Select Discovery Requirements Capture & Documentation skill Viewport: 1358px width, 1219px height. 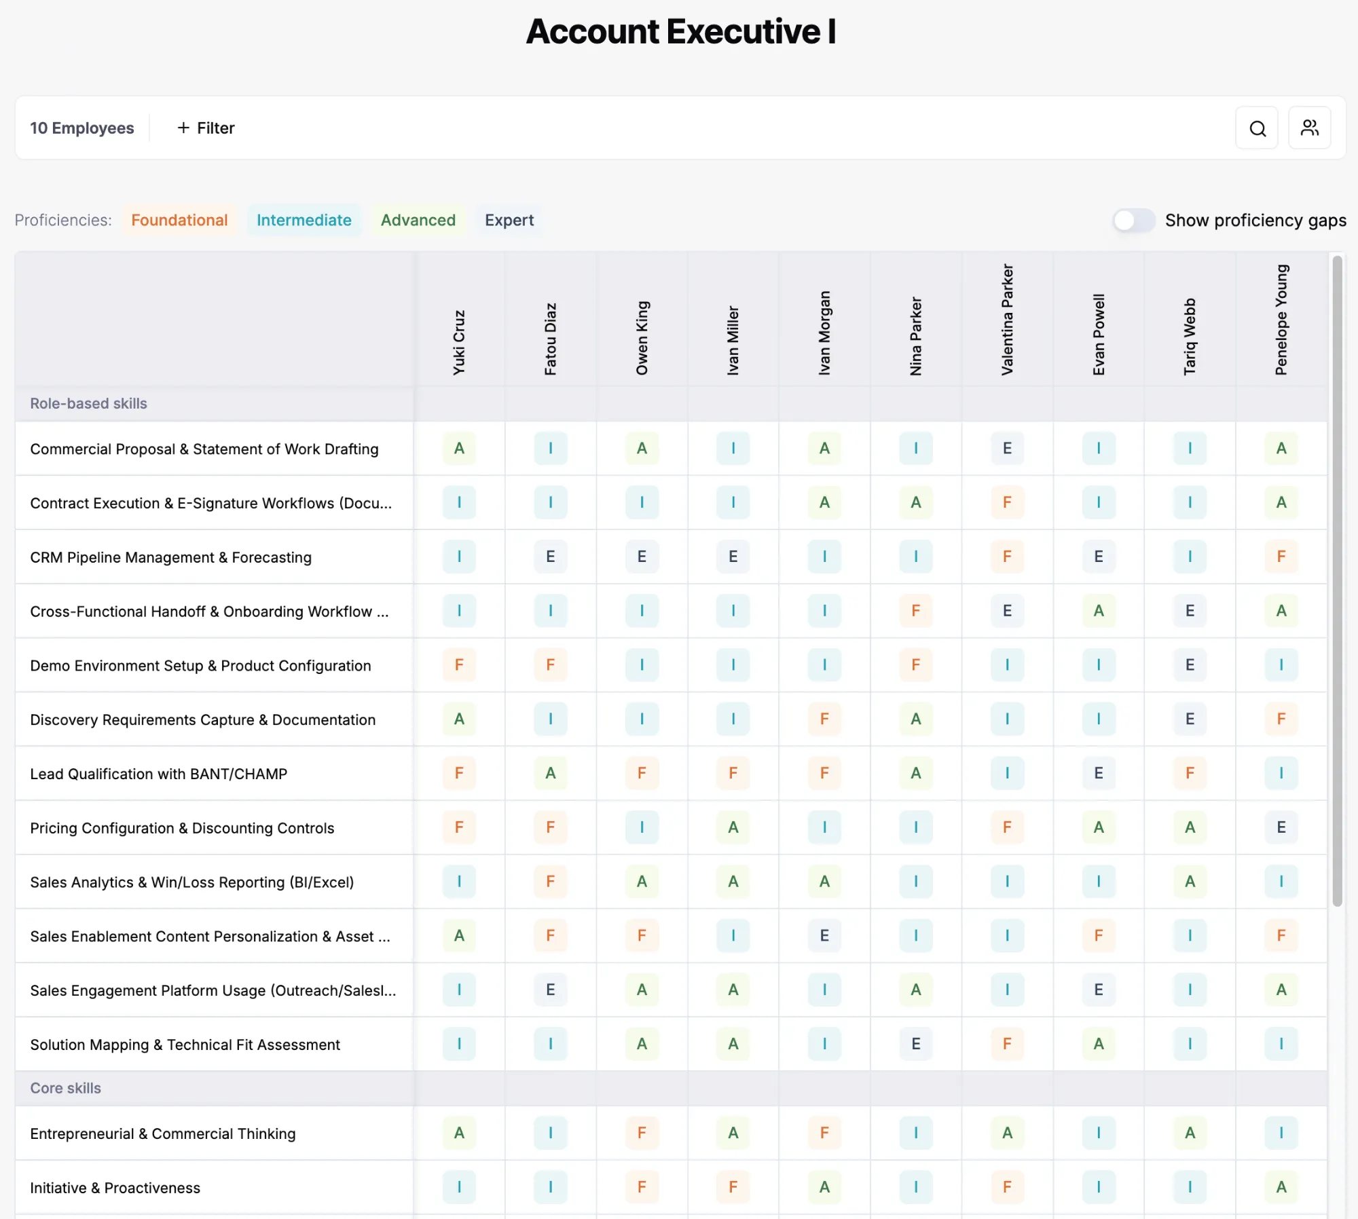tap(202, 720)
